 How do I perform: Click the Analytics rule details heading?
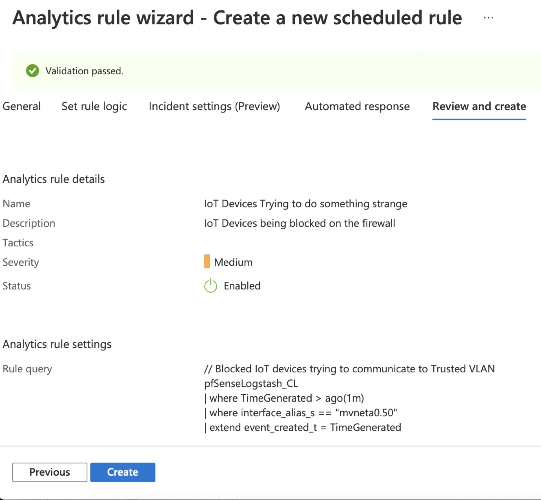[x=54, y=179]
